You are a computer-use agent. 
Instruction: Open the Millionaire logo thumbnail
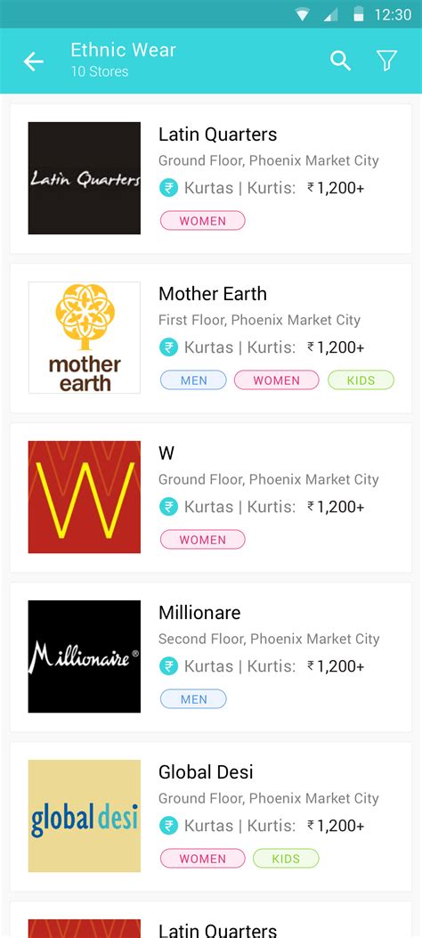coord(85,657)
